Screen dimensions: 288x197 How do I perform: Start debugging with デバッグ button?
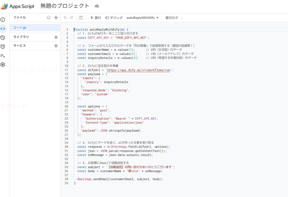pos(114,18)
